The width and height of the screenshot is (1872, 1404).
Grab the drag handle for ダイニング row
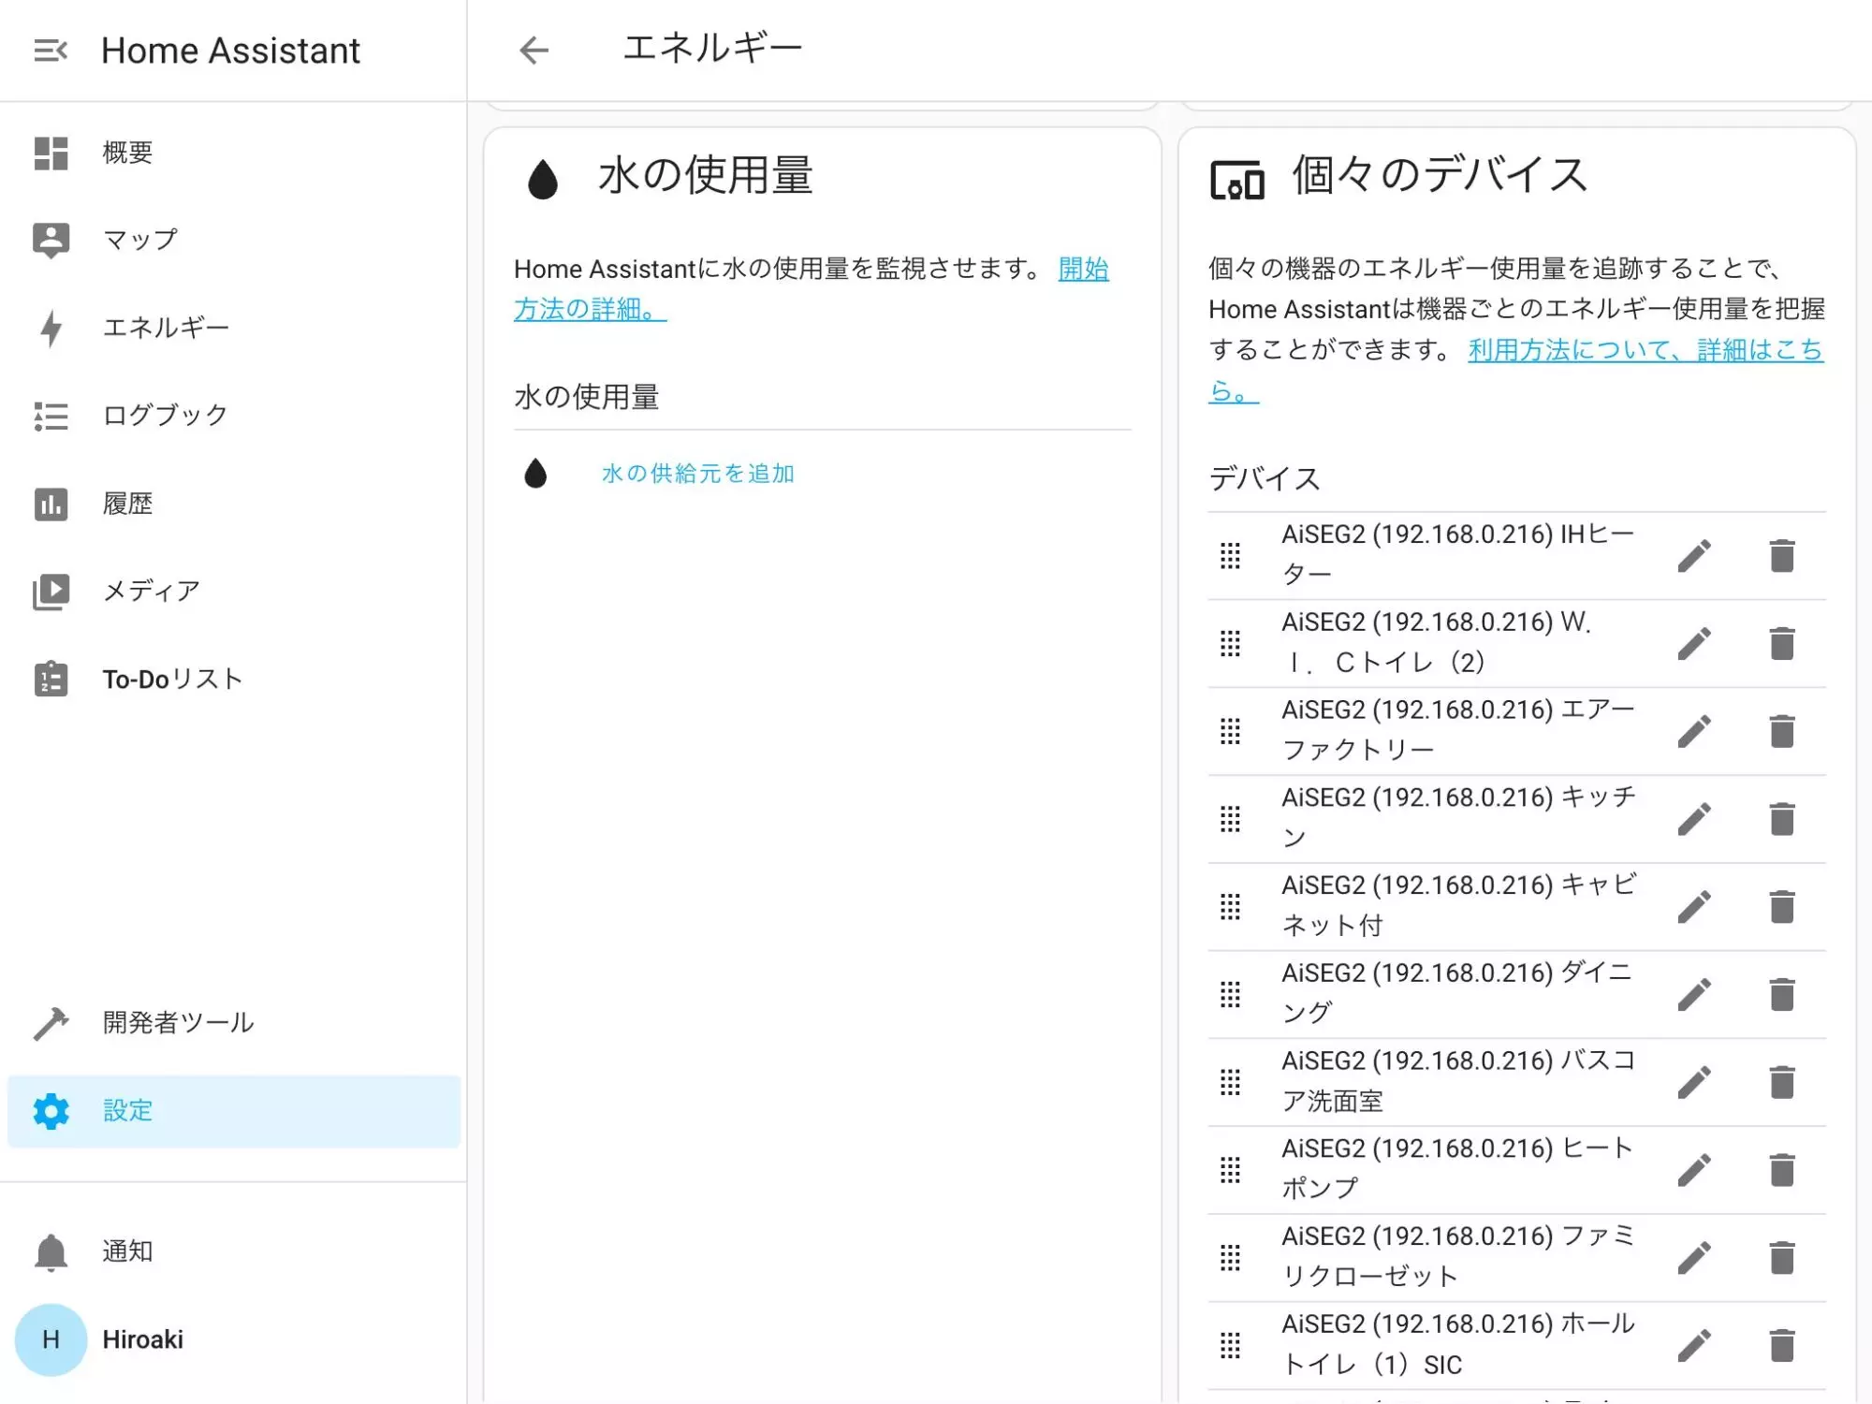click(1231, 994)
